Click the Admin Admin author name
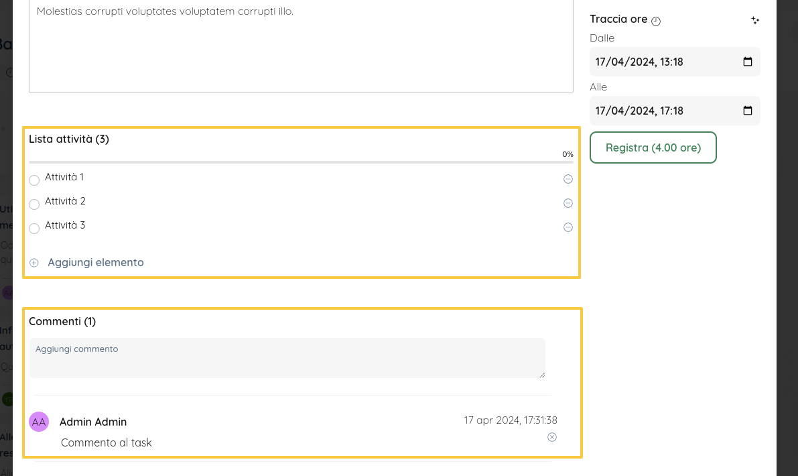This screenshot has width=798, height=476. coord(93,422)
